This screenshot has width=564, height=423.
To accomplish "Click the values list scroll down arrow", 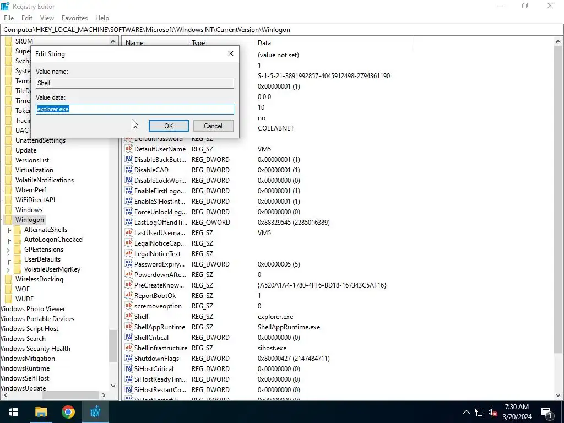I will coord(558,395).
